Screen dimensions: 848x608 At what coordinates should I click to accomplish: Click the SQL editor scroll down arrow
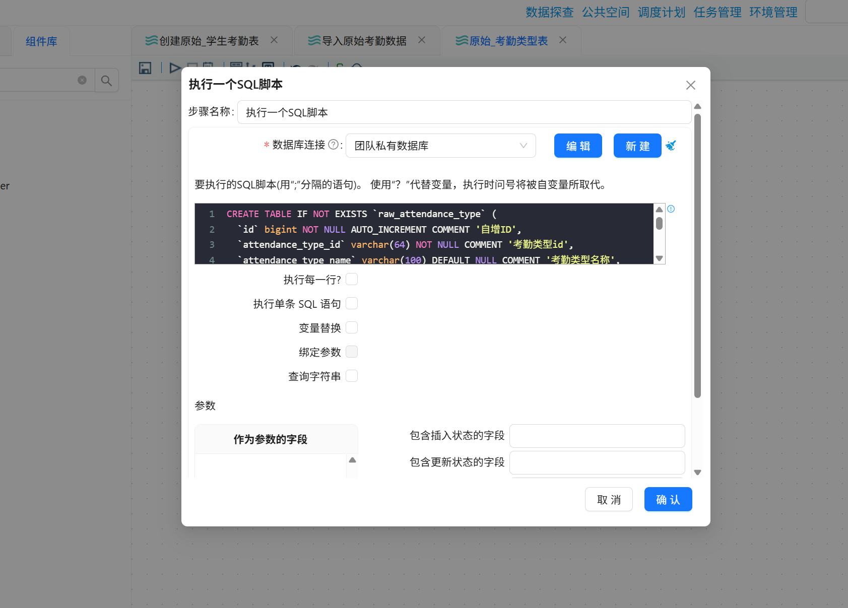(659, 258)
